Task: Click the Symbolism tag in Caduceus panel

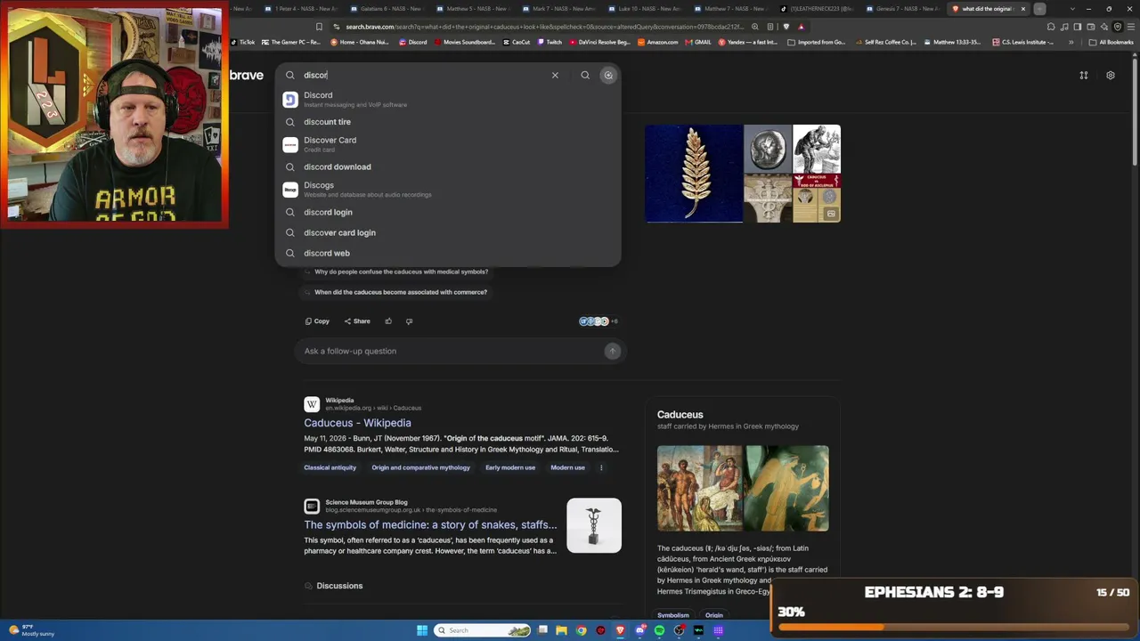Action: pos(673,615)
